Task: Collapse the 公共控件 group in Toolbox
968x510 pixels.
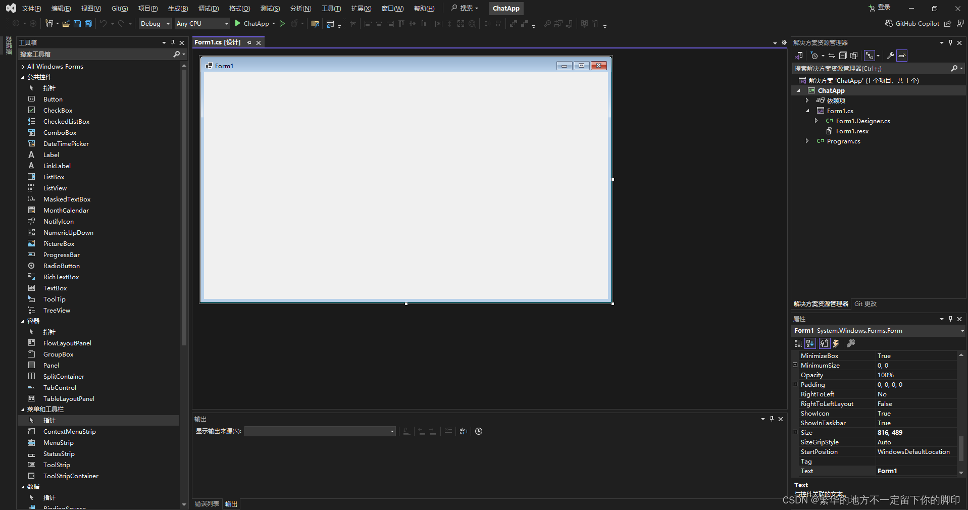Action: pos(23,77)
